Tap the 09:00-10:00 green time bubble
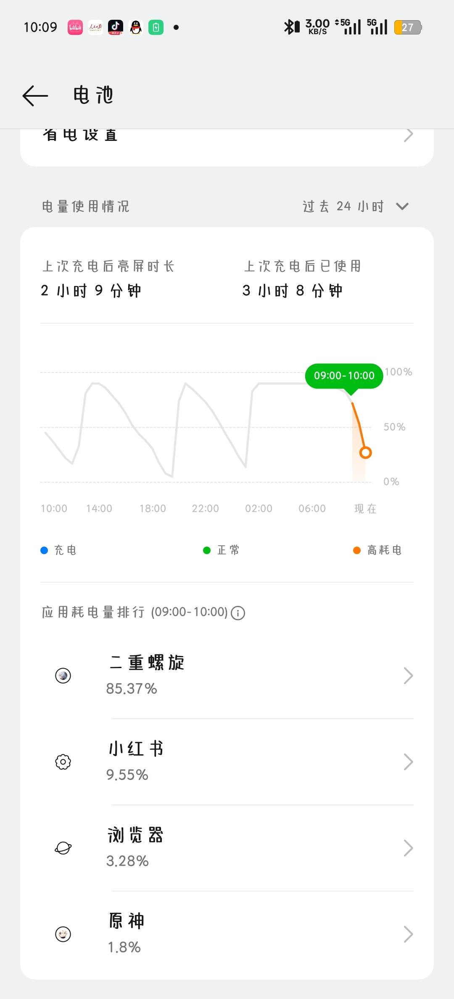 coord(344,375)
